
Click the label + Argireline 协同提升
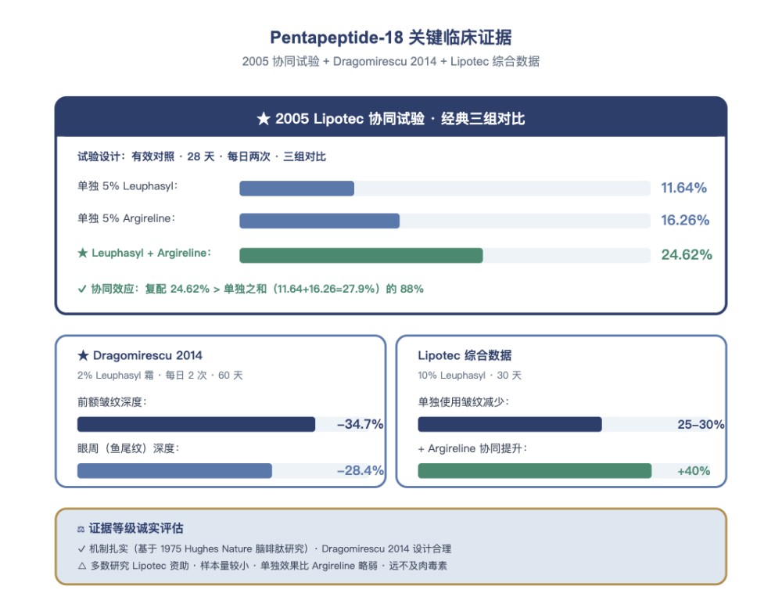473,449
